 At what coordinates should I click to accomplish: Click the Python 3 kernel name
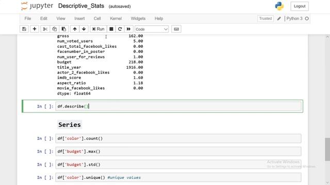294,18
